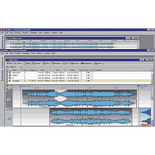155x155 pixels.
Task: Toggle the green mute LED on track 1
Action: 11,91
